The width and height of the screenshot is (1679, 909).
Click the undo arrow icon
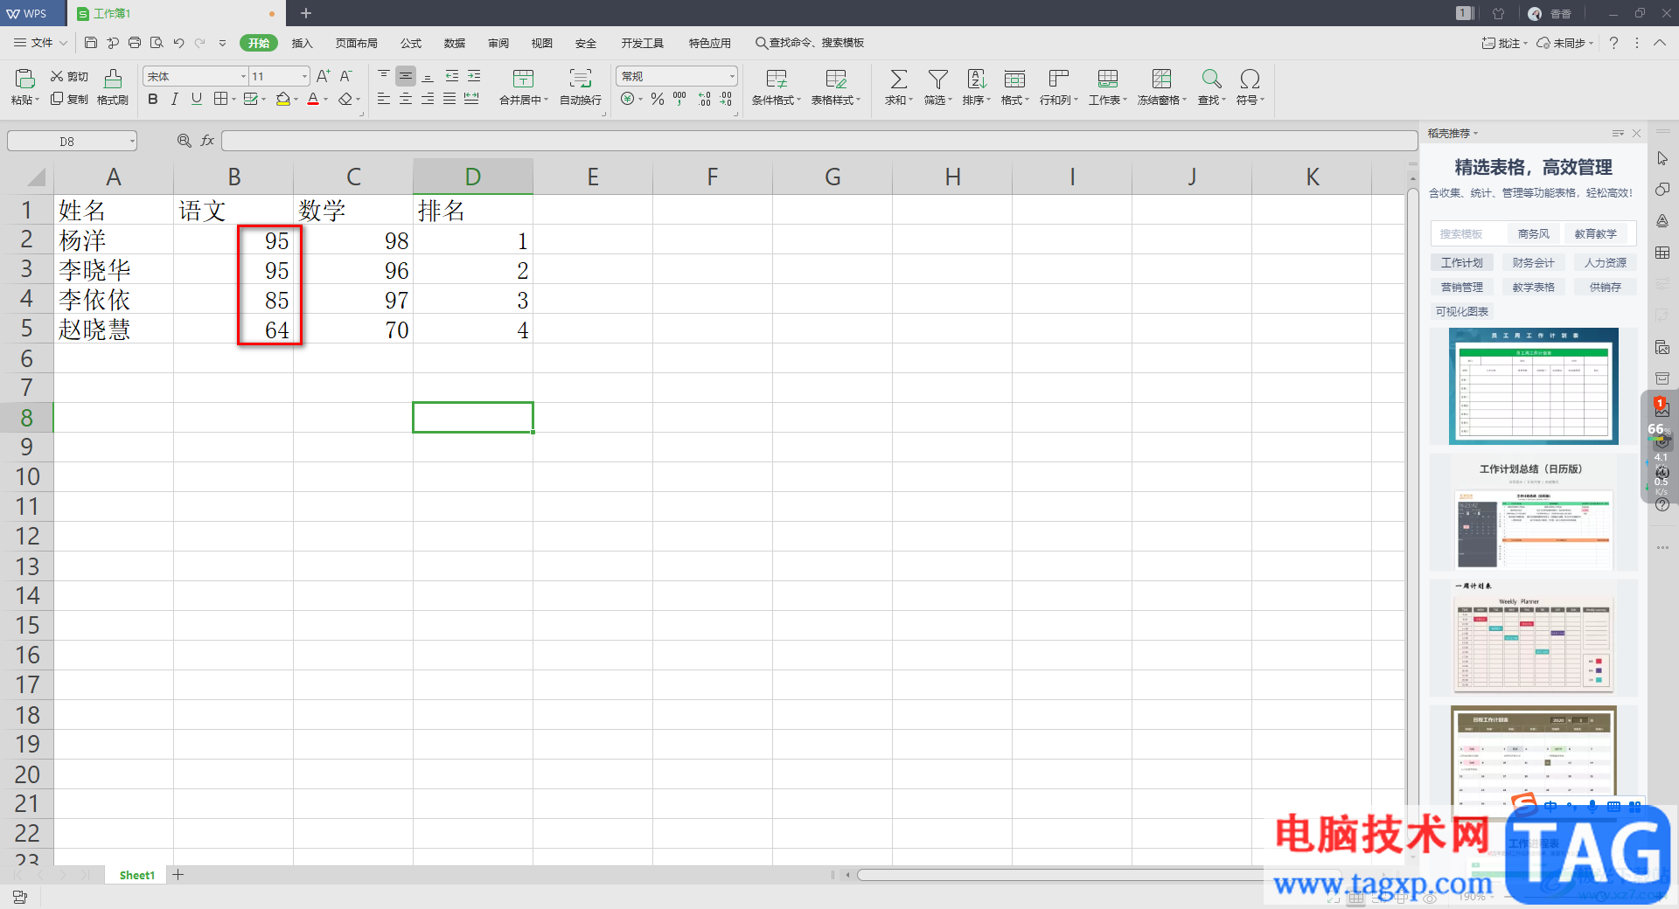pyautogui.click(x=178, y=43)
